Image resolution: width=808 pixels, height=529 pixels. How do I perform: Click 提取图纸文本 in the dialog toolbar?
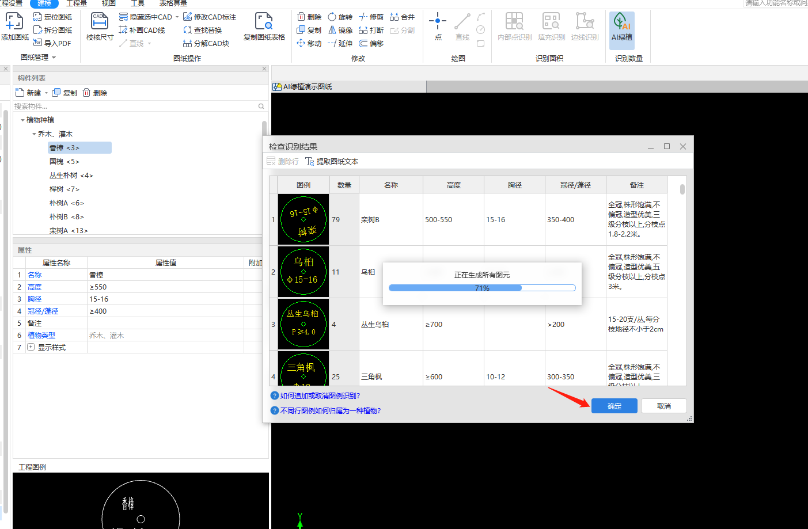(332, 161)
